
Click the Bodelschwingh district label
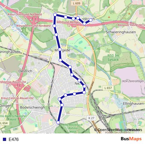pyautogui.click(x=32, y=107)
